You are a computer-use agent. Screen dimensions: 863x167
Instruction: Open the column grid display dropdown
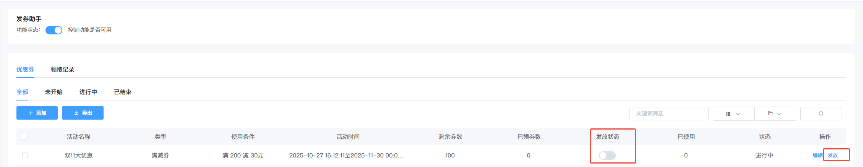(x=733, y=113)
